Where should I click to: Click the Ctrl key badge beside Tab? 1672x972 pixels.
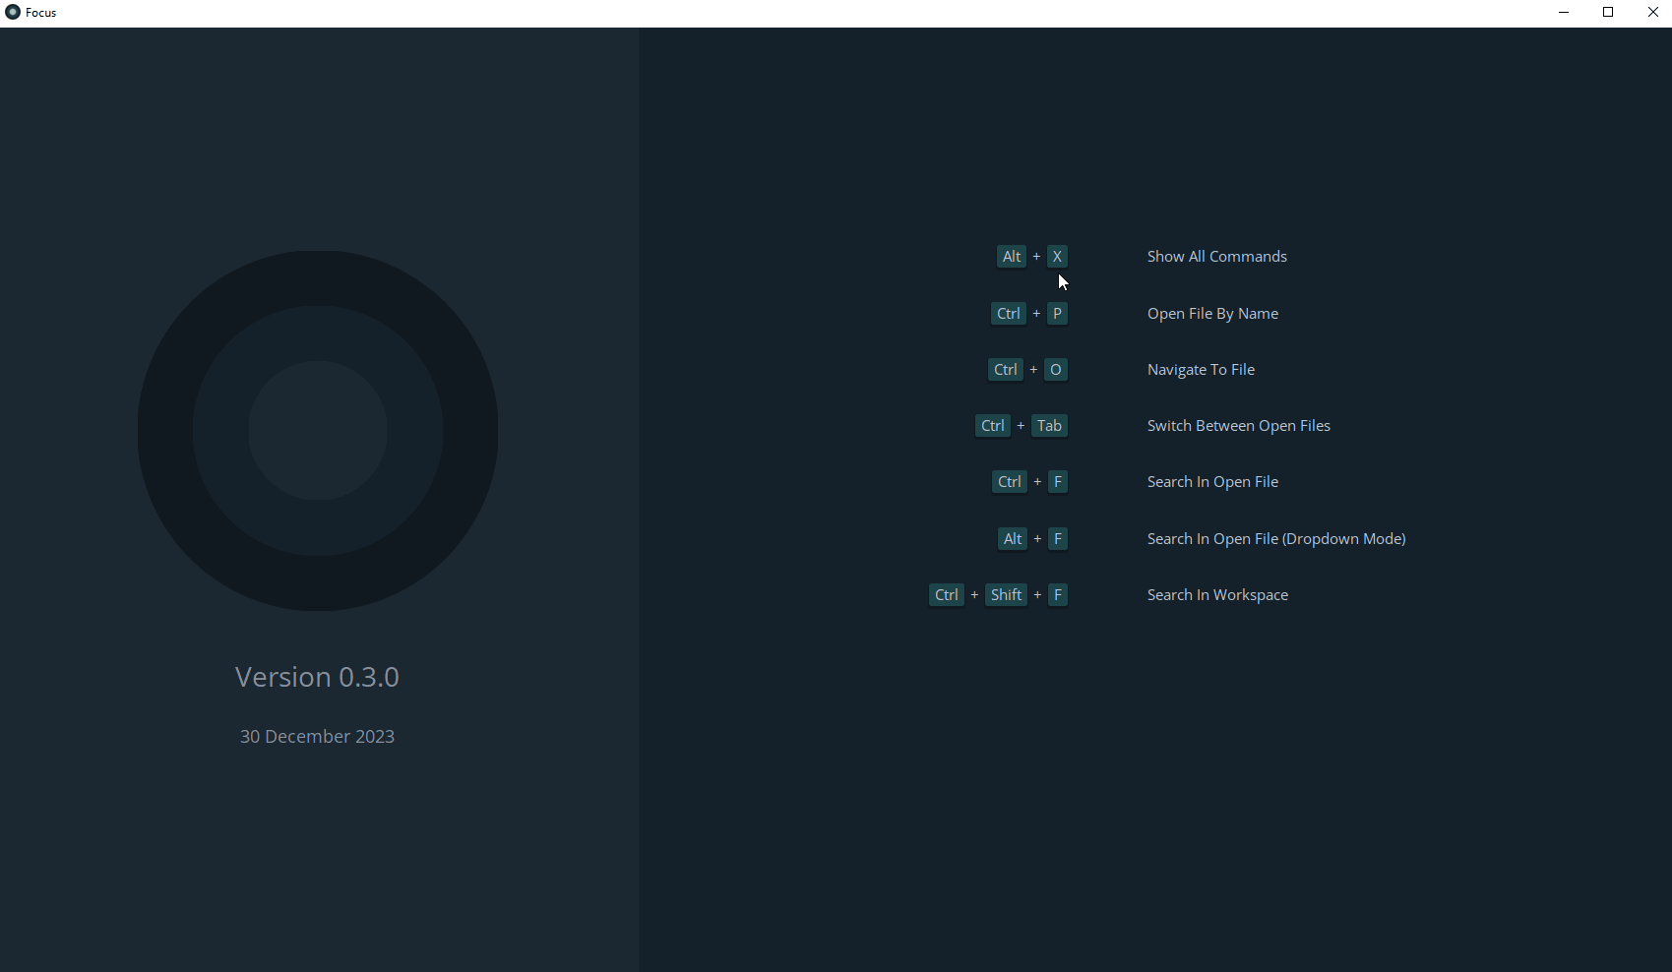point(992,426)
